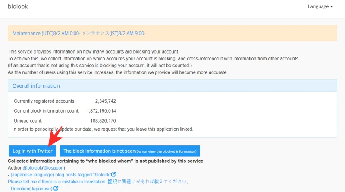Open Japanese blog posts tagged "blolook" link

[60, 175]
